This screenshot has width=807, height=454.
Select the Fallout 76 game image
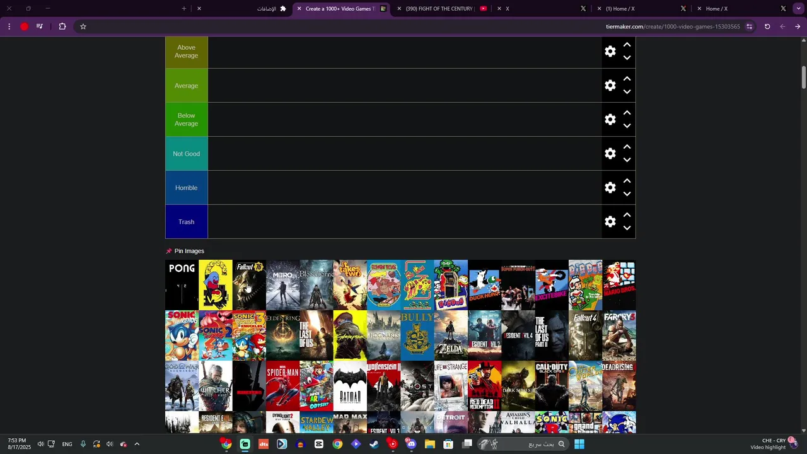coord(249,285)
